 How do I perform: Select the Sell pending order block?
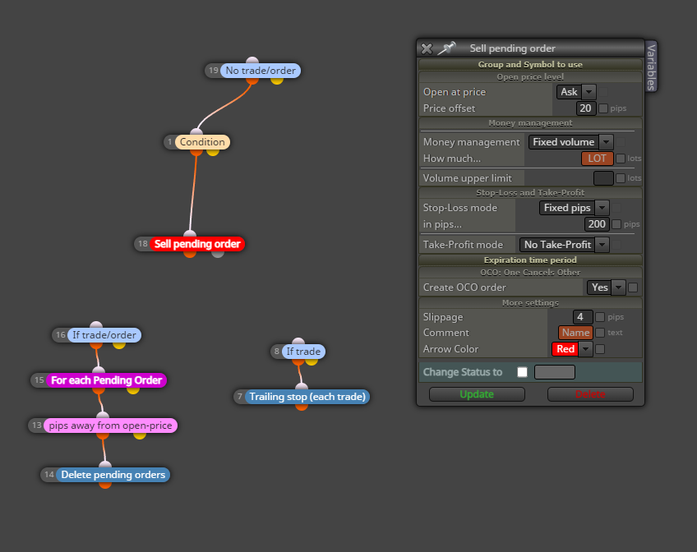click(197, 244)
